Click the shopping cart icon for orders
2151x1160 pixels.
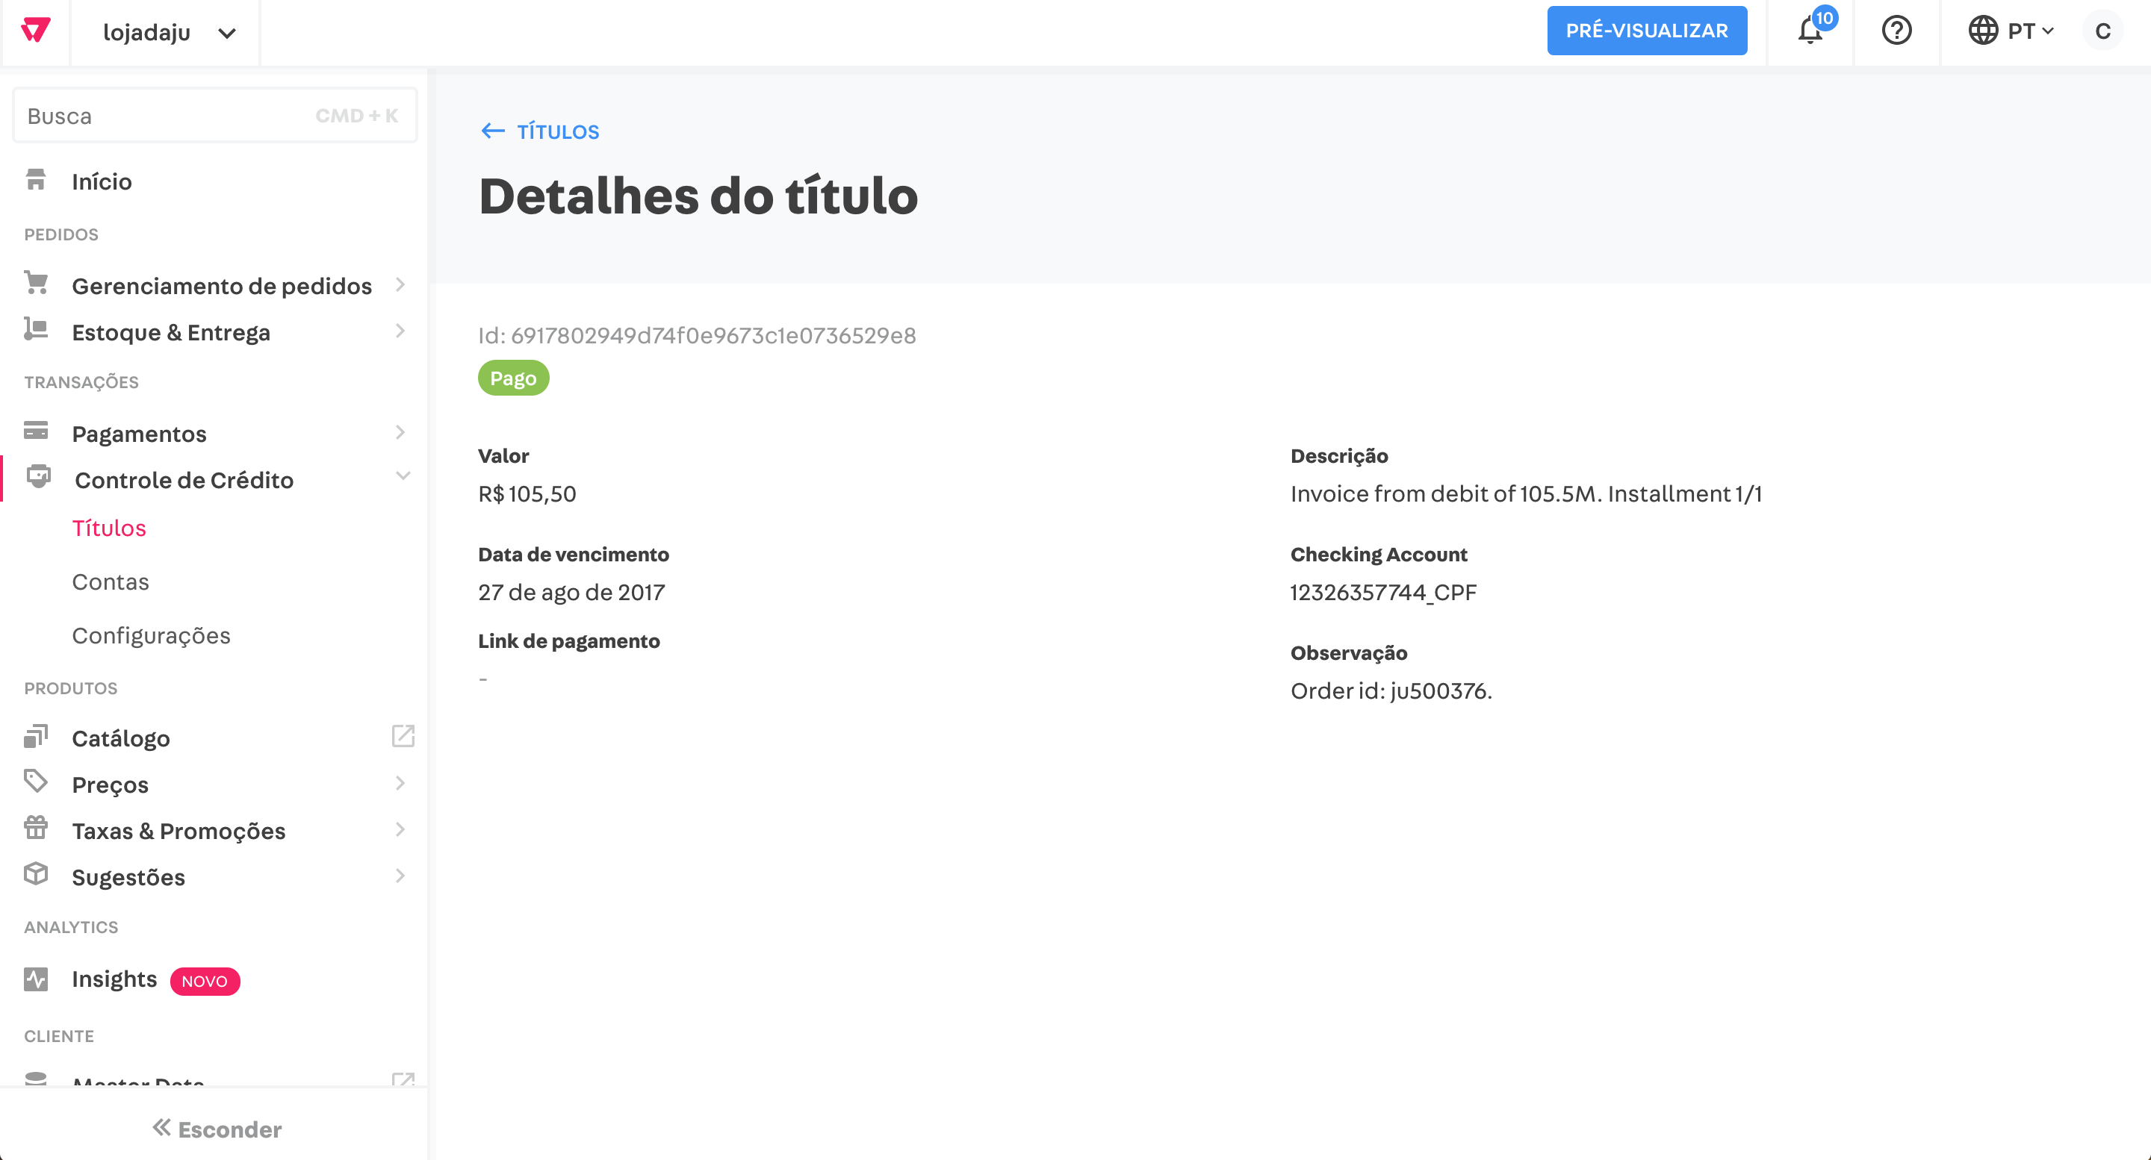[36, 284]
